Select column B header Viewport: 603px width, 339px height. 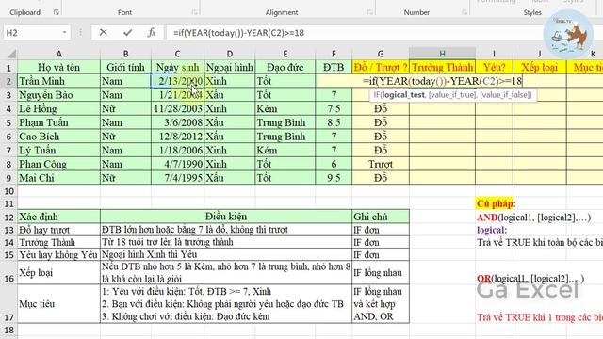(x=125, y=54)
